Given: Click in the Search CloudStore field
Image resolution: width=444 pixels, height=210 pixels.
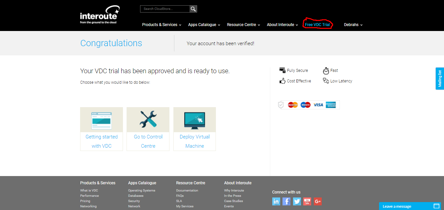Looking at the screenshot, I should [x=165, y=9].
